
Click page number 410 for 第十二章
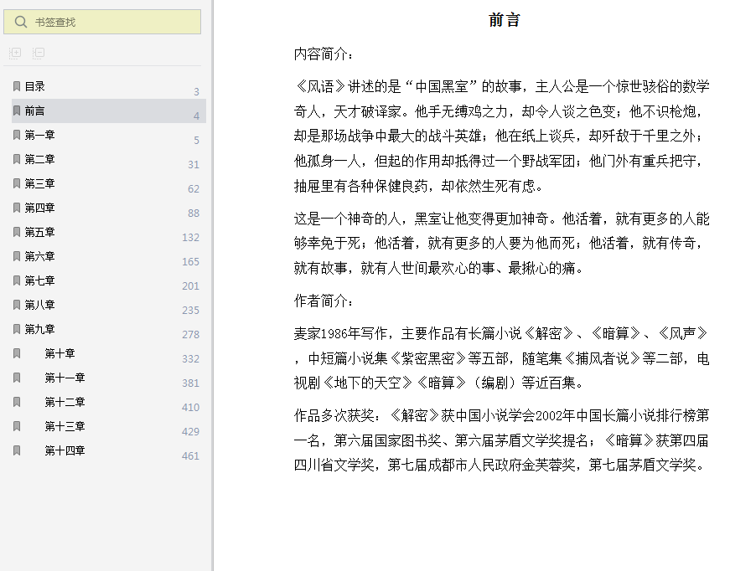point(191,408)
